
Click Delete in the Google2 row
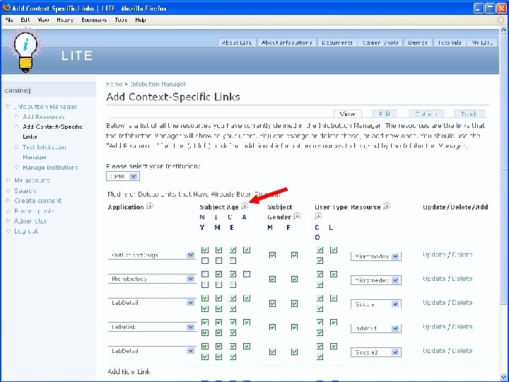point(462,351)
